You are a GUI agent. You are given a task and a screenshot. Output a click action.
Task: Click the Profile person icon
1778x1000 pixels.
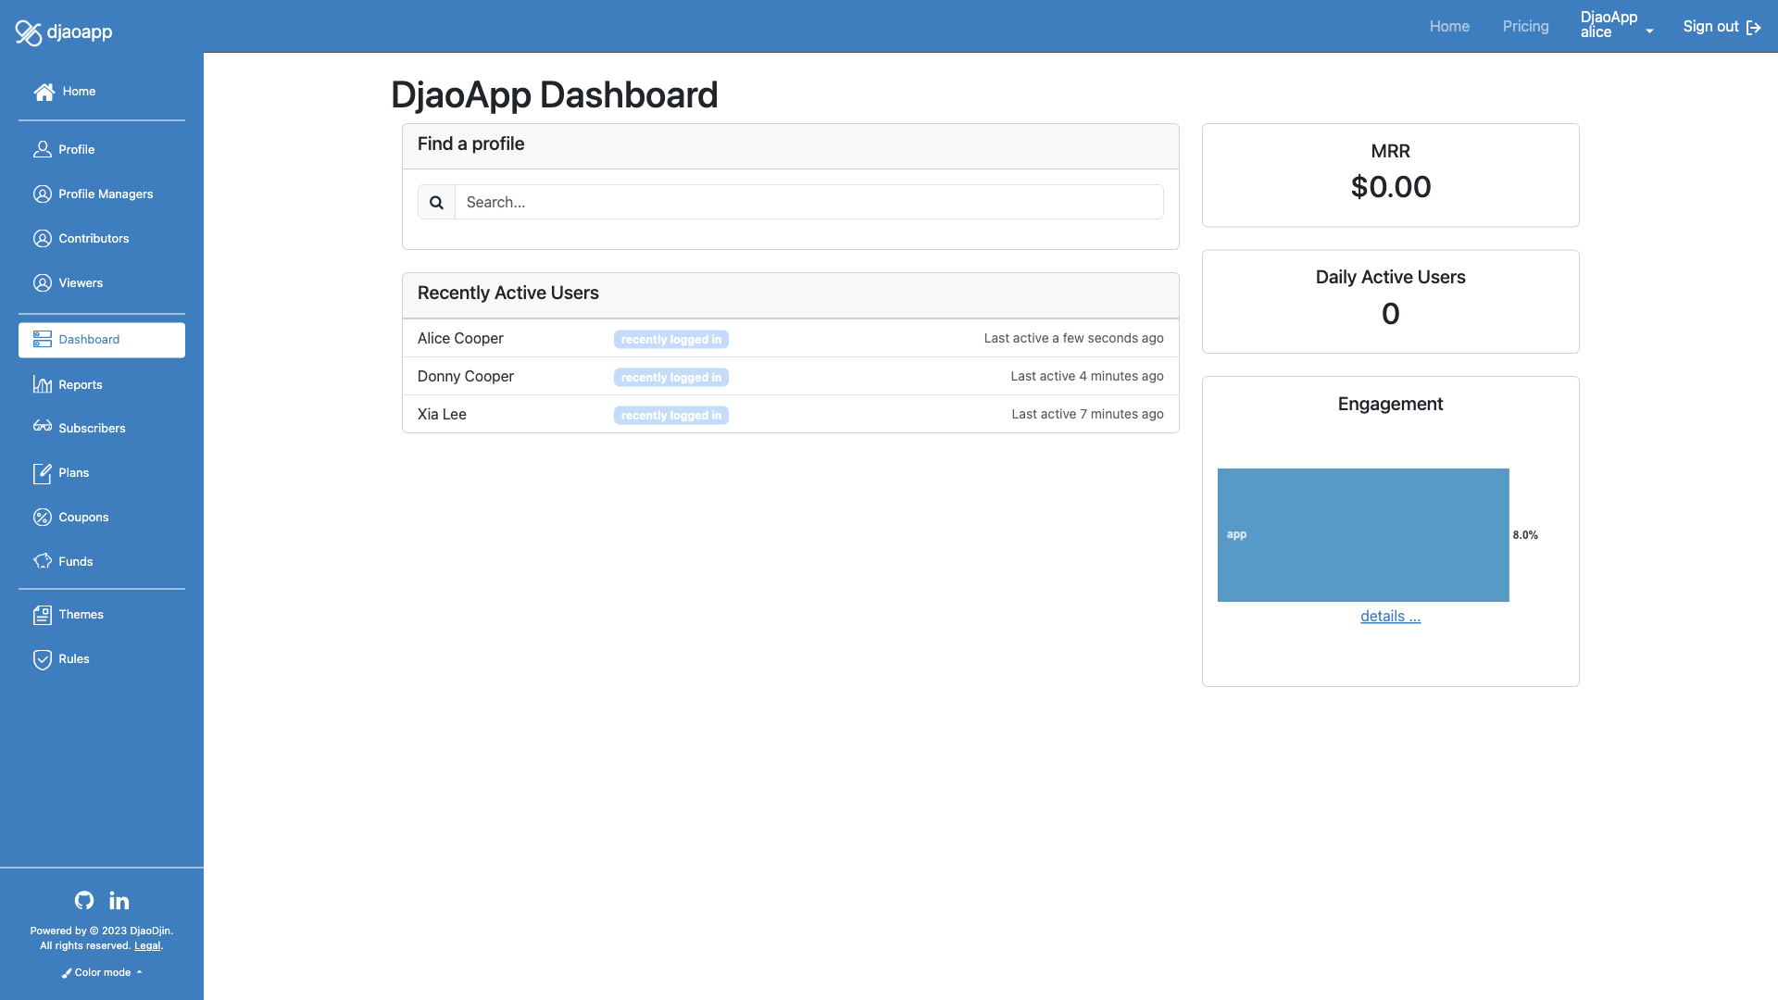click(x=43, y=149)
